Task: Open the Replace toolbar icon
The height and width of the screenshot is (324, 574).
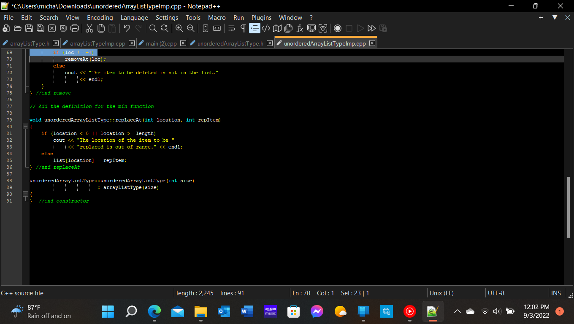Action: point(164,28)
